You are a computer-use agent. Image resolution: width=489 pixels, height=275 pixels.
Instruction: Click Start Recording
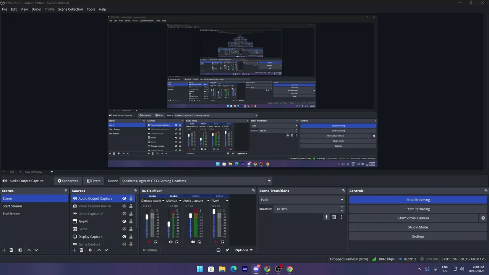point(418,209)
